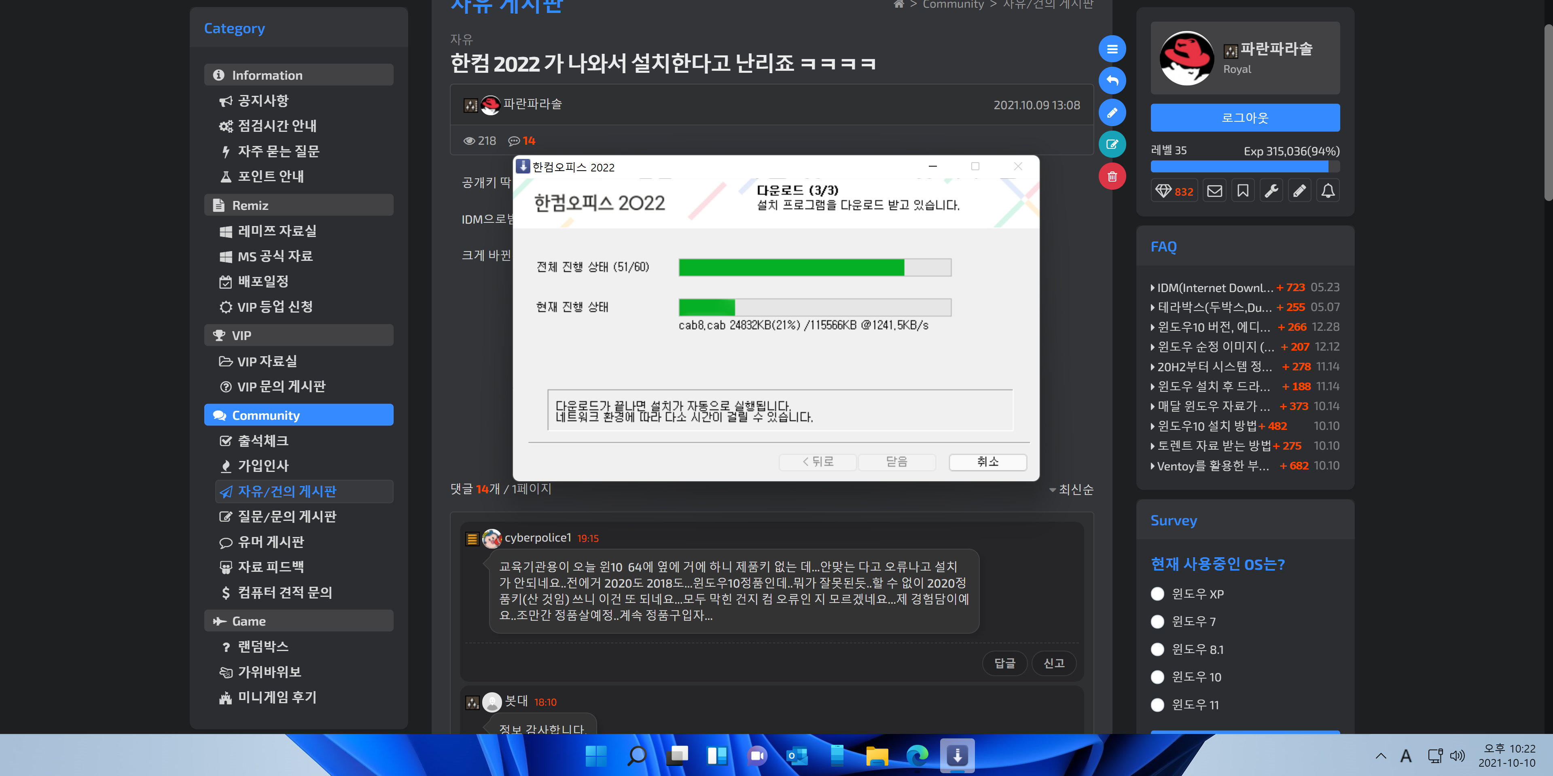Click the Community breadcrumb link
The height and width of the screenshot is (776, 1553).
953,5
